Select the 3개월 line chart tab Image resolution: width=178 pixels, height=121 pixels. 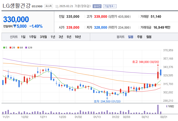[x=43, y=37]
